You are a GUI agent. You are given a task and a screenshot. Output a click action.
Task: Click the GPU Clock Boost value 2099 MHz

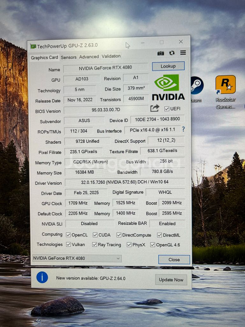pyautogui.click(x=172, y=202)
